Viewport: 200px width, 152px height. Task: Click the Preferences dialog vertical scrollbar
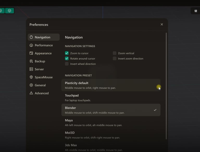(166, 86)
